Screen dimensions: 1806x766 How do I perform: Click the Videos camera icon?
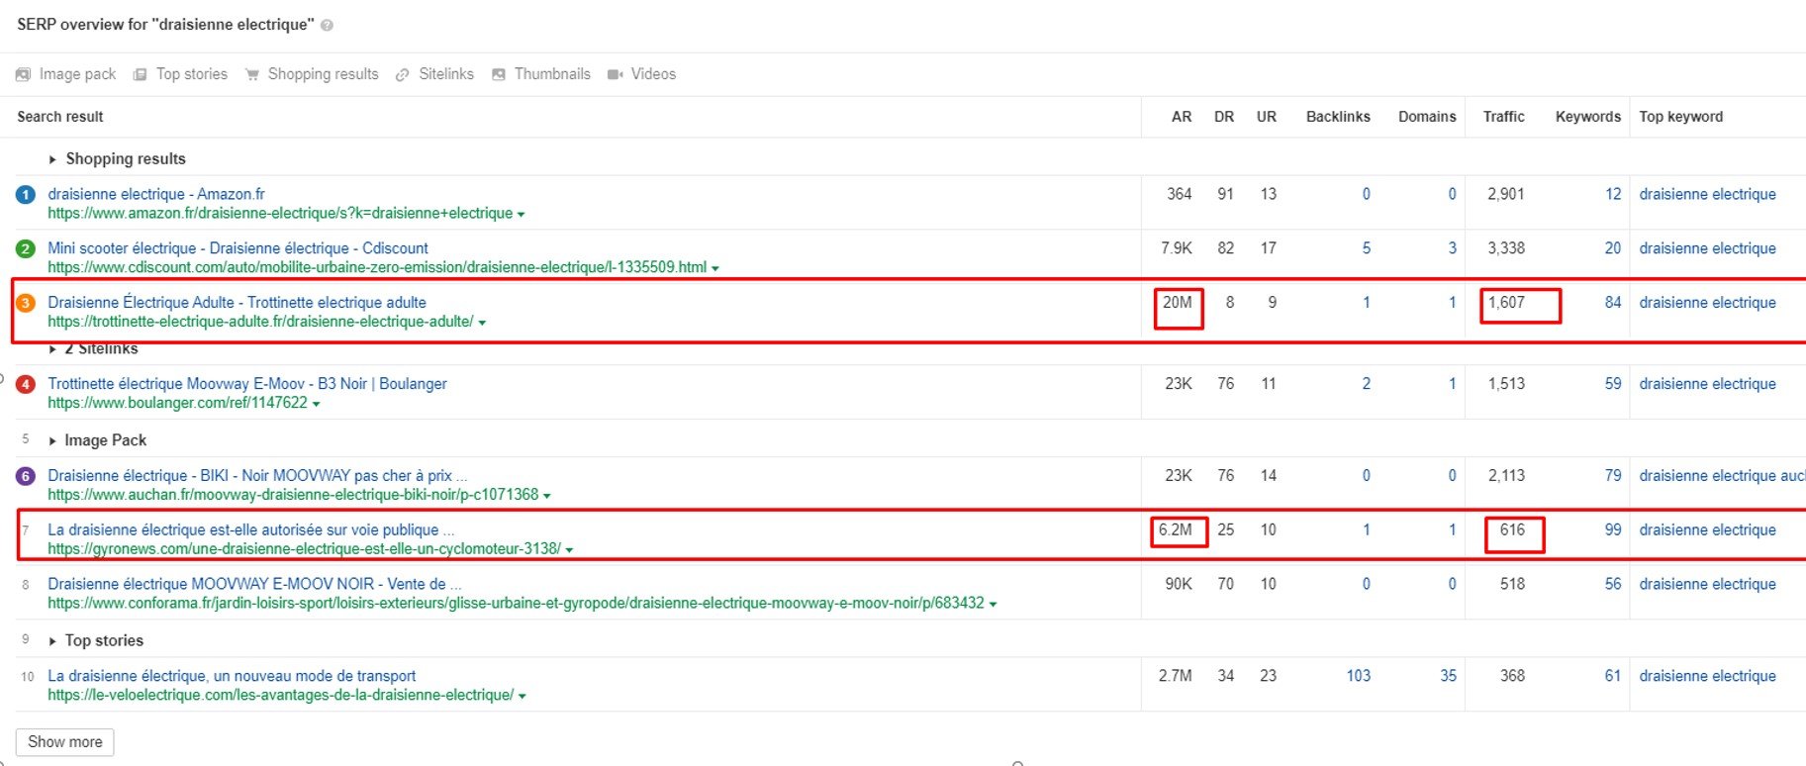615,74
